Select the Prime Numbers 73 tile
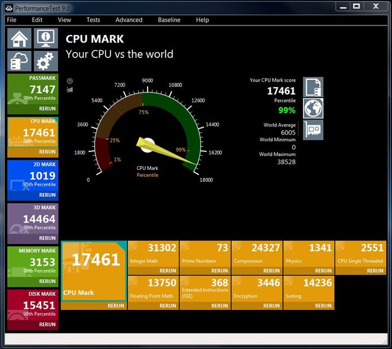392x349 pixels. [x=205, y=254]
